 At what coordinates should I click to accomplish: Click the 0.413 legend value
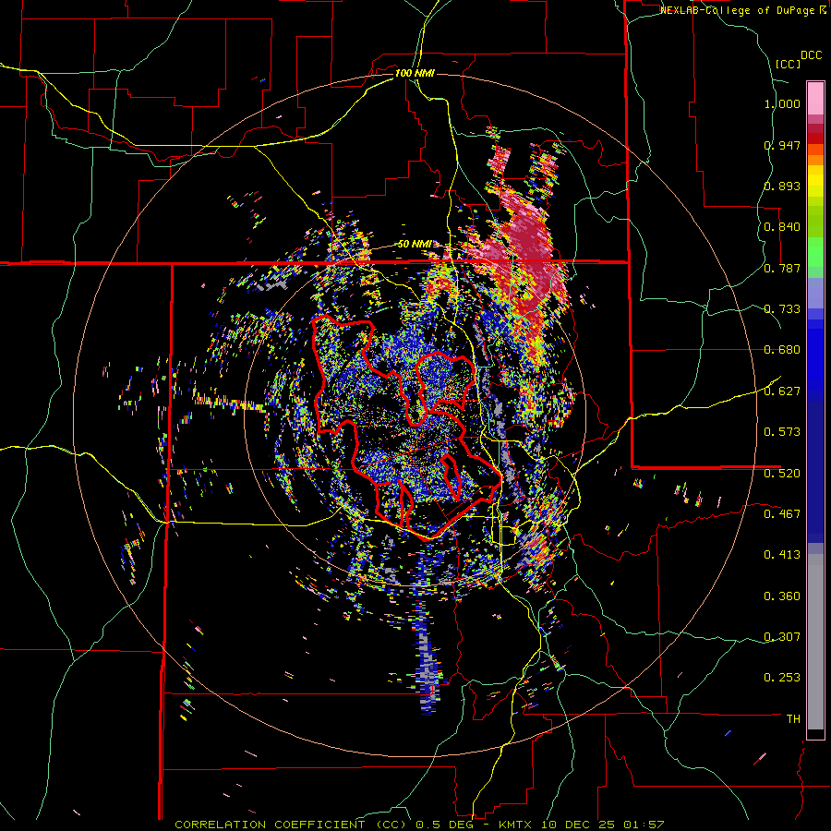[x=782, y=555]
